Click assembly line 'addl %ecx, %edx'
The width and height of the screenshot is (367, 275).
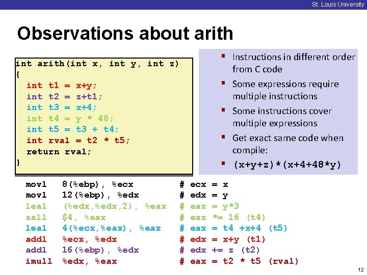pos(71,239)
